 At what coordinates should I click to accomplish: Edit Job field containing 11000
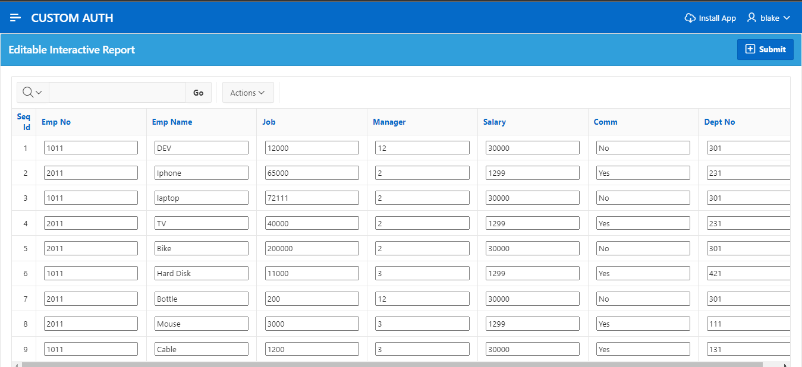(x=312, y=273)
